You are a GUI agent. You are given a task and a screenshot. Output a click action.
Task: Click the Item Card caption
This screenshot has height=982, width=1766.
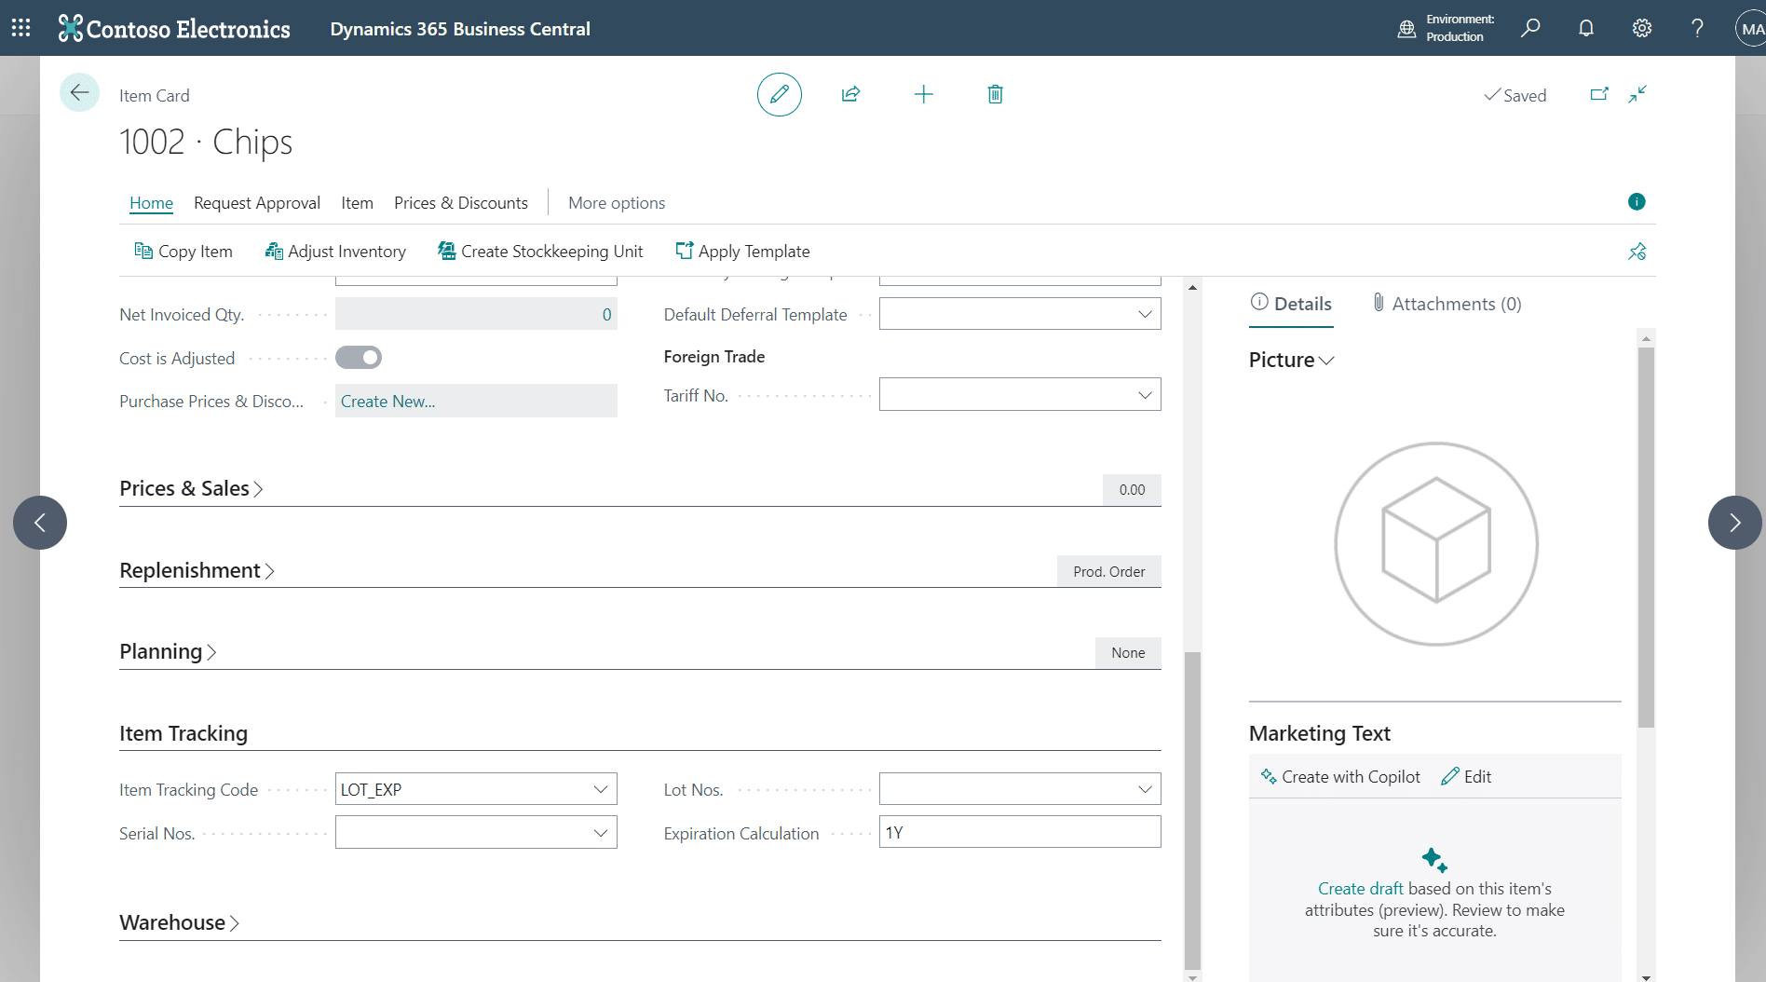(154, 96)
